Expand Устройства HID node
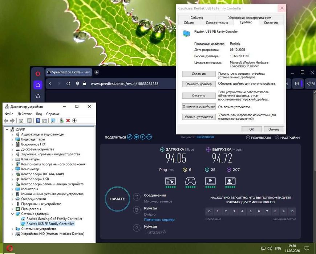The height and width of the screenshot is (254, 316). [x=12, y=234]
